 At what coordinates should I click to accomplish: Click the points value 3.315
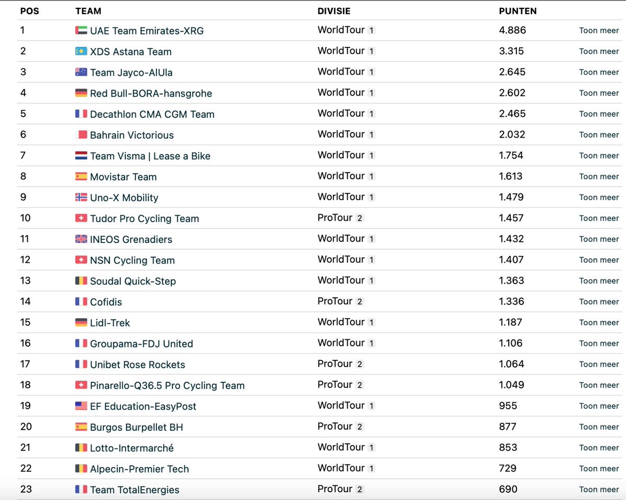click(512, 51)
